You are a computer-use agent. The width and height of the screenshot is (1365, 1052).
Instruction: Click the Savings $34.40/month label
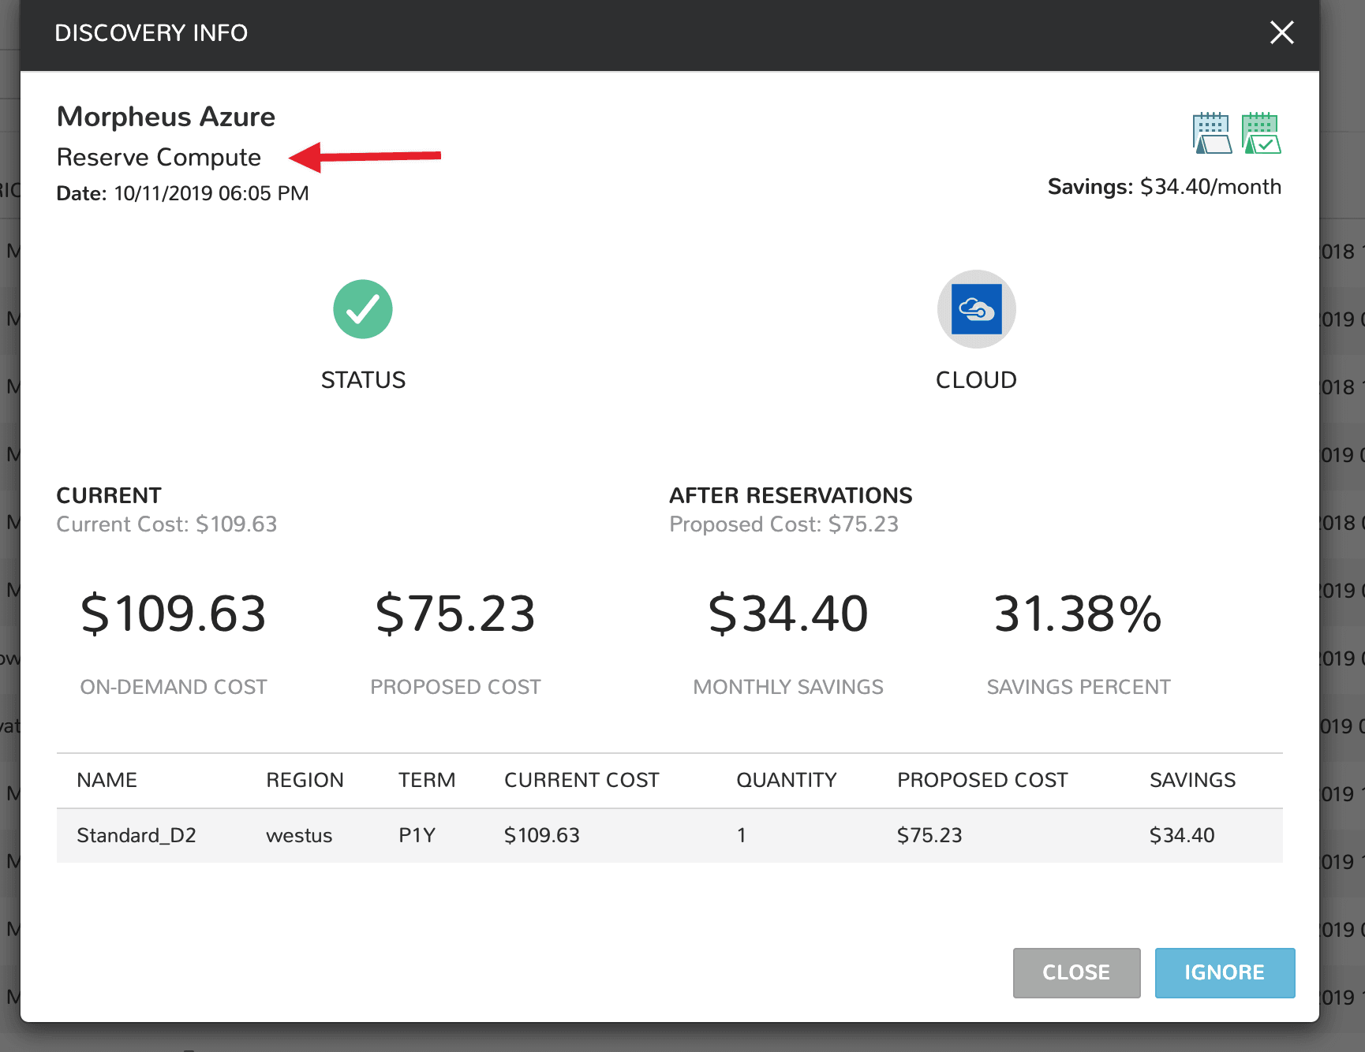pyautogui.click(x=1165, y=187)
